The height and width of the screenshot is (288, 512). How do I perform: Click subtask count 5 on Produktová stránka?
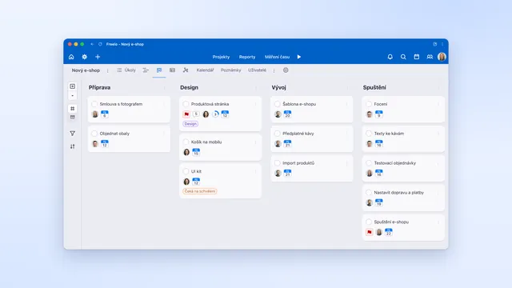coord(196,114)
